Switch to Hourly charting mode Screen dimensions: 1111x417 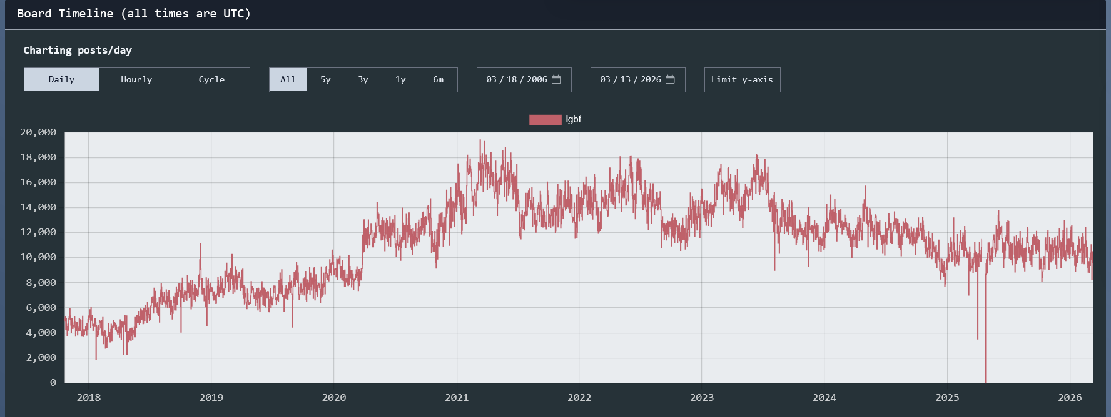136,80
